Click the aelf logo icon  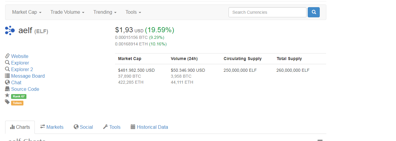(x=10, y=30)
